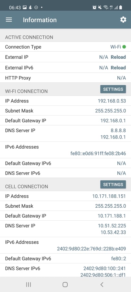This screenshot has height=292, width=131.
Task: Tap the Android home button
Action: coord(65,284)
